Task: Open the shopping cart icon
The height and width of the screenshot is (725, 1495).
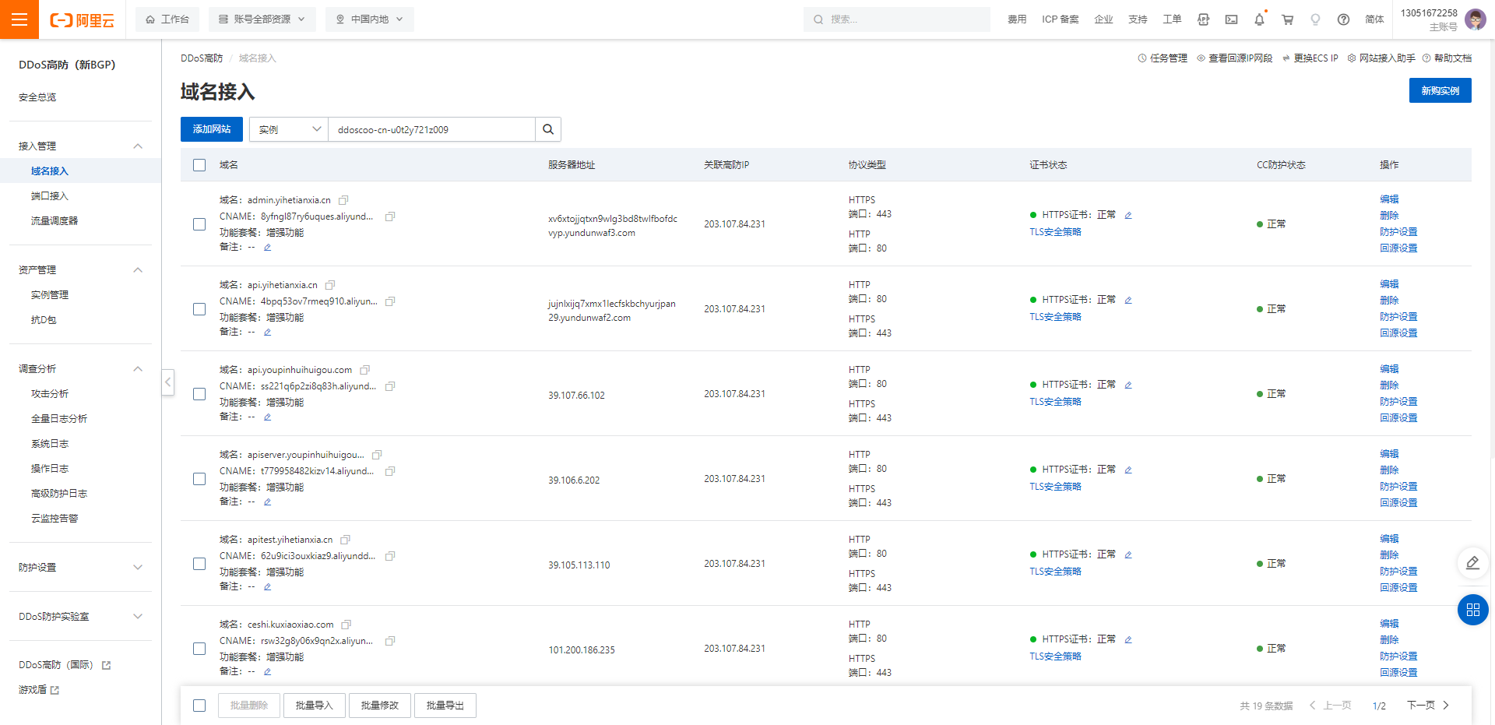Action: pos(1287,19)
